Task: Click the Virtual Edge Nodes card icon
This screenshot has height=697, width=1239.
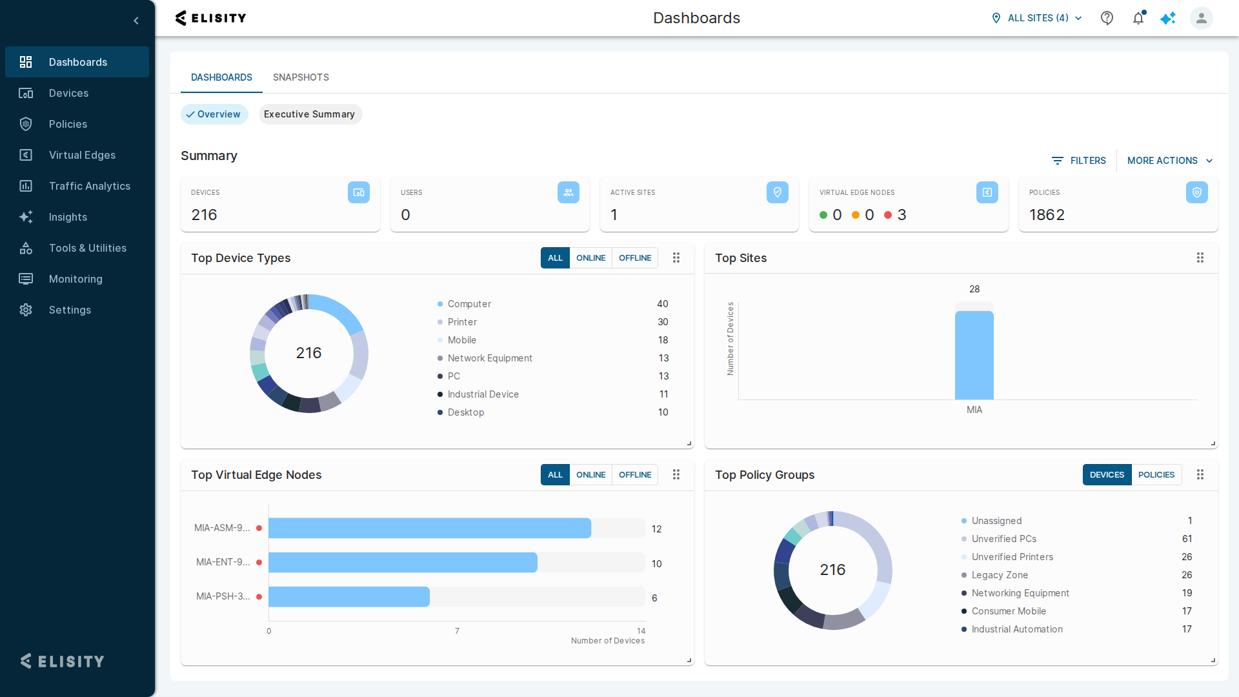Action: (987, 192)
